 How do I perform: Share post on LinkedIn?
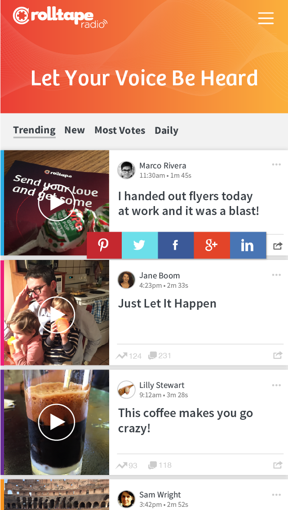point(248,245)
